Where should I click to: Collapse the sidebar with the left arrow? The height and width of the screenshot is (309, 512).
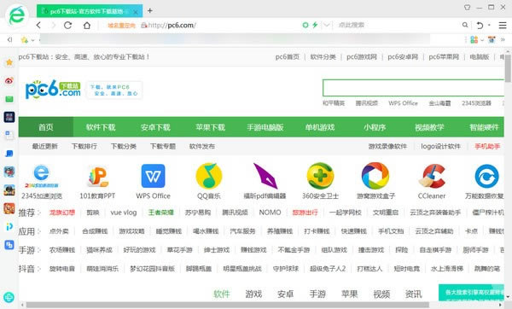click(9, 39)
